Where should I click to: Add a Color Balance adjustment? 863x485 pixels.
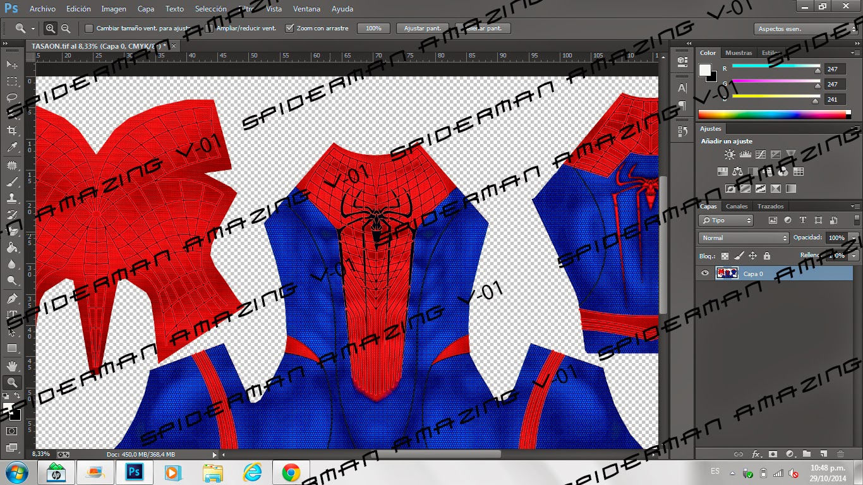[737, 171]
